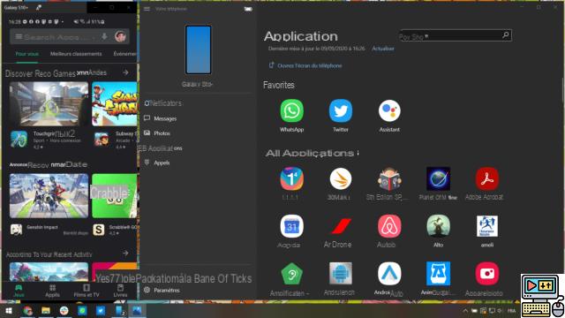This screenshot has height=318, width=565.
Task: Open the ameli app
Action: click(x=486, y=226)
